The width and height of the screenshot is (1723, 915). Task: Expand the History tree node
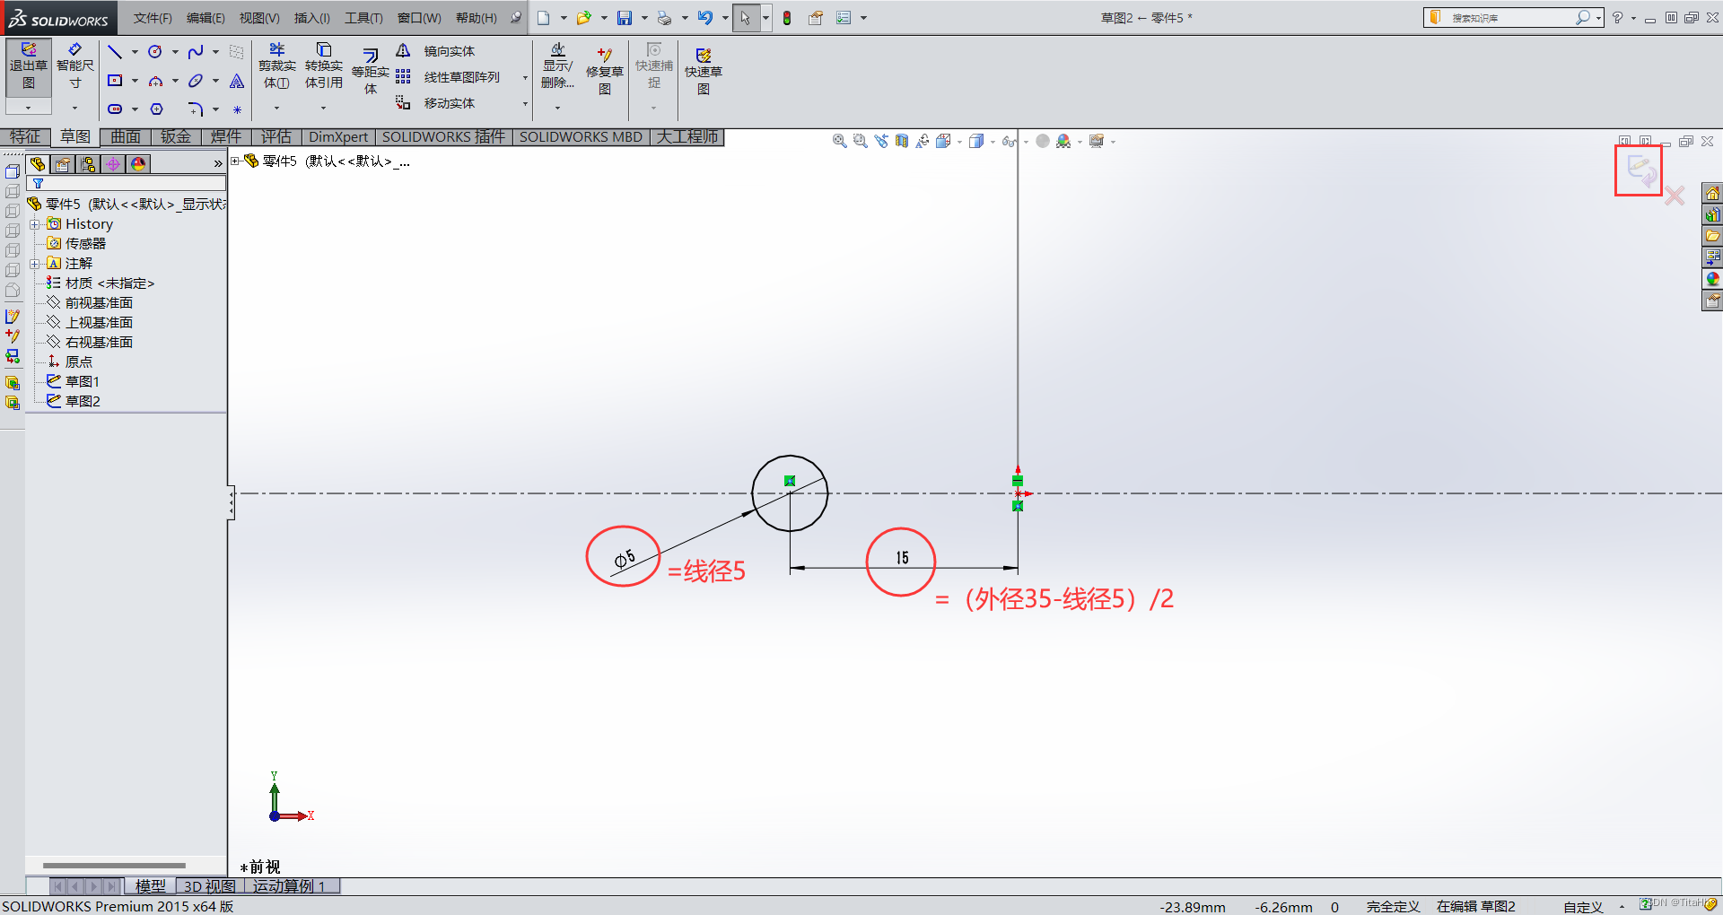click(35, 224)
